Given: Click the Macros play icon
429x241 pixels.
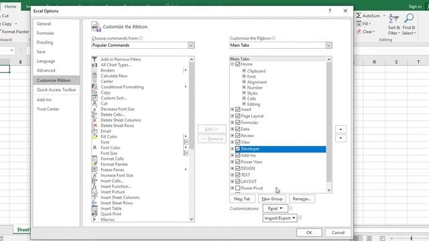Looking at the screenshot, I should pos(95,220).
